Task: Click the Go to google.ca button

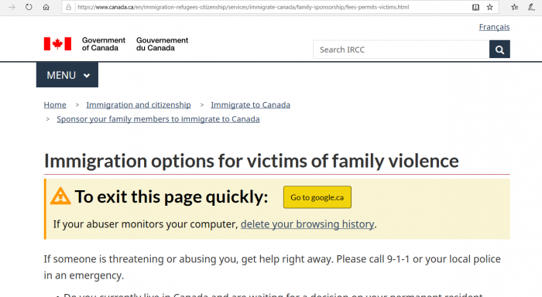Action: pos(317,197)
